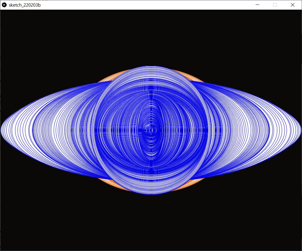Minimize the sketch_220203b window
Viewport: 302px width, 251px height.
(257, 5)
